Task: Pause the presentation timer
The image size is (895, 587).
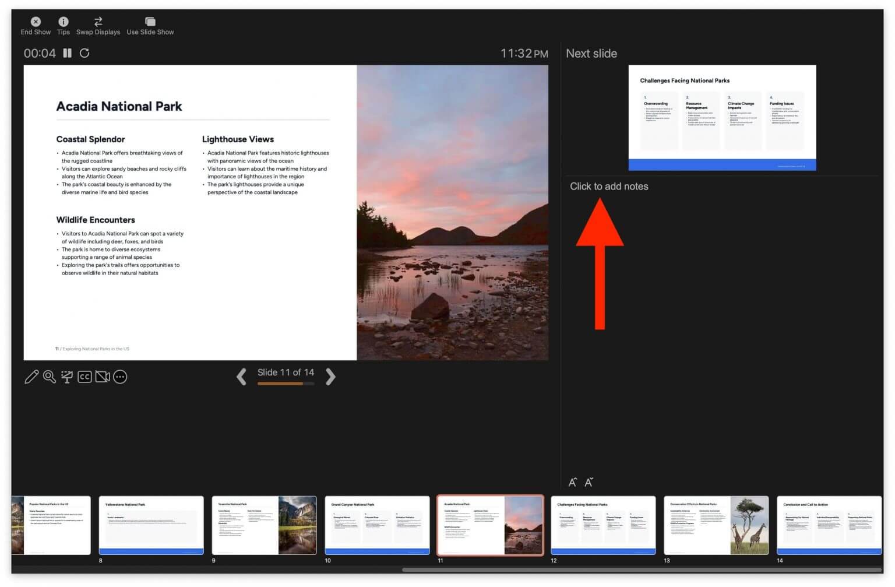Action: [67, 53]
